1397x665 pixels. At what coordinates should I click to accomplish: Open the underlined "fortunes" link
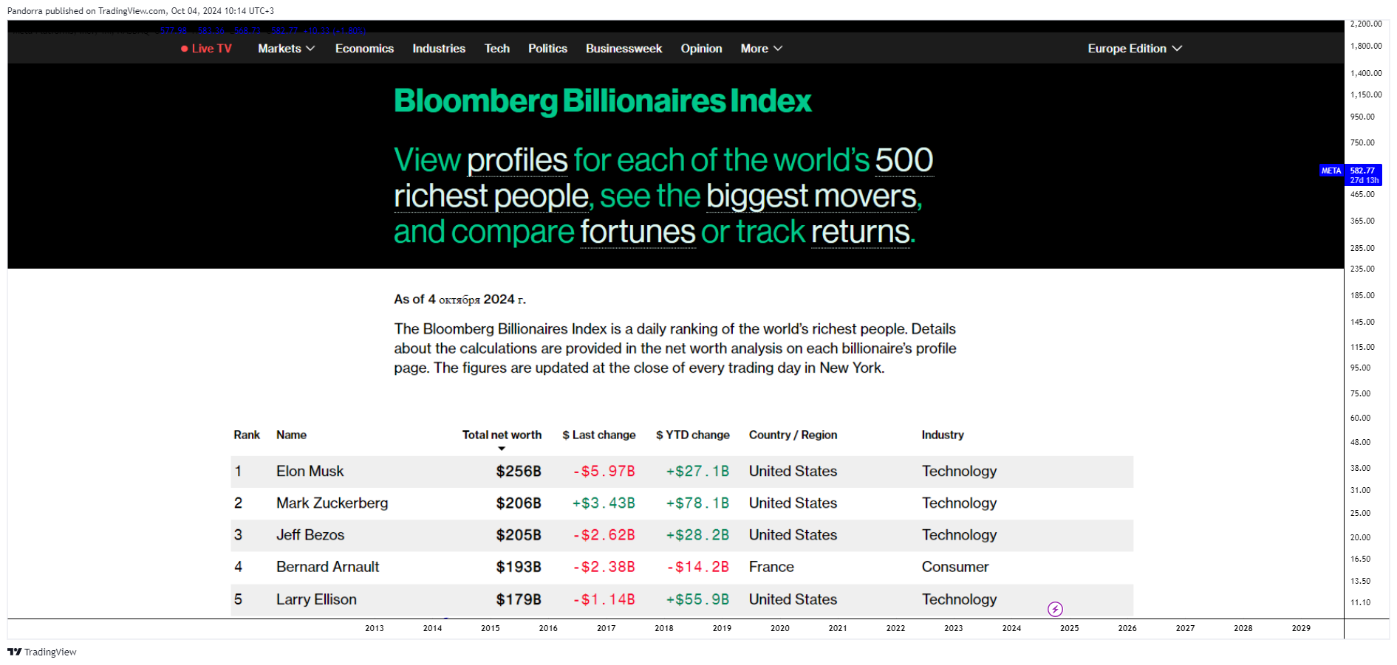click(638, 232)
